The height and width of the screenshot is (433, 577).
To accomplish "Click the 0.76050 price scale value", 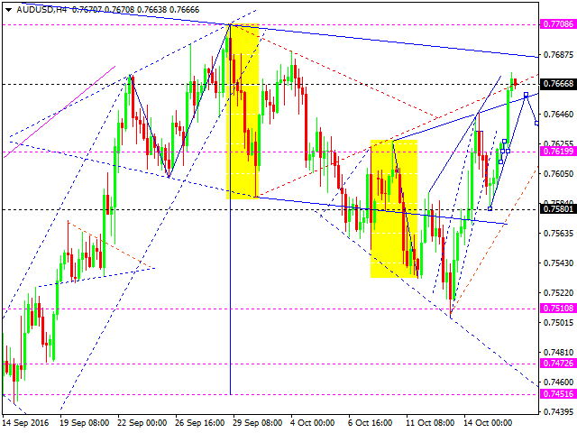I will tap(558, 173).
